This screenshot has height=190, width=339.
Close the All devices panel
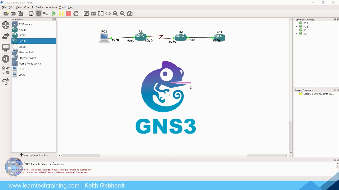55,20
